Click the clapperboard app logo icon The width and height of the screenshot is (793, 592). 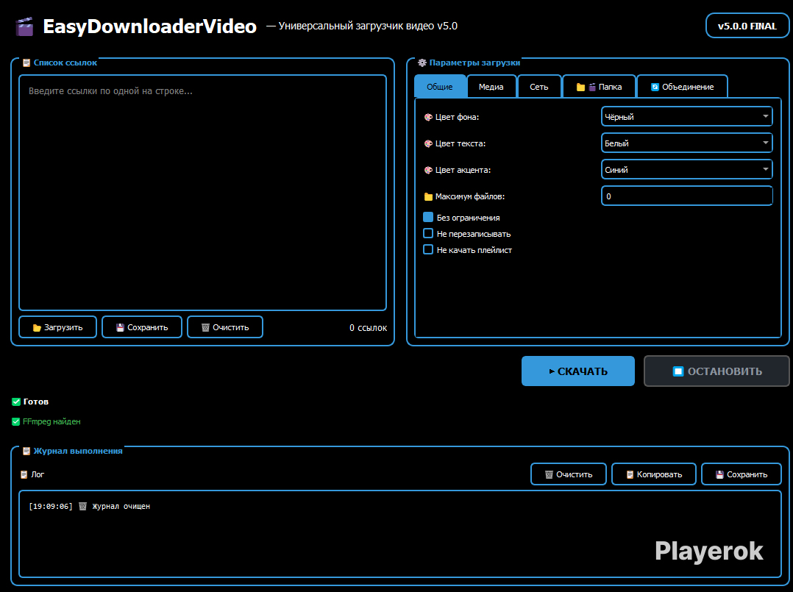[24, 26]
